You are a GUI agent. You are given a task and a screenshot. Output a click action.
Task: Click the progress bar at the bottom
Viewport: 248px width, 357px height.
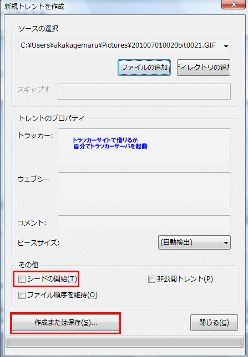124,342
